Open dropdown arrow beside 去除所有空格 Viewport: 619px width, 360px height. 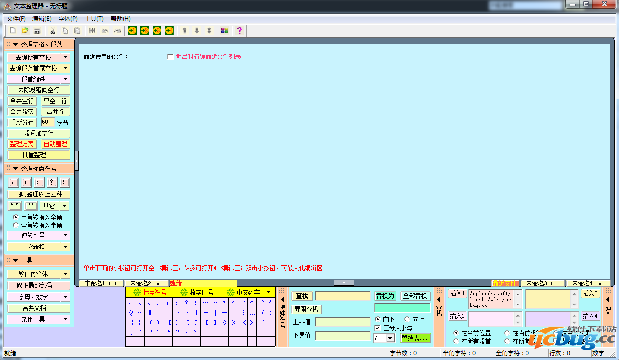[x=65, y=57]
